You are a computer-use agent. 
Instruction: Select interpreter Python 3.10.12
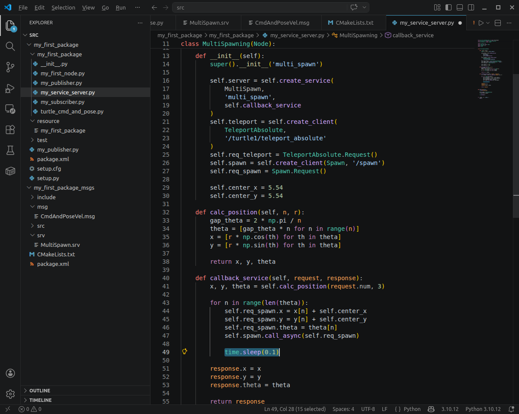pos(483,409)
